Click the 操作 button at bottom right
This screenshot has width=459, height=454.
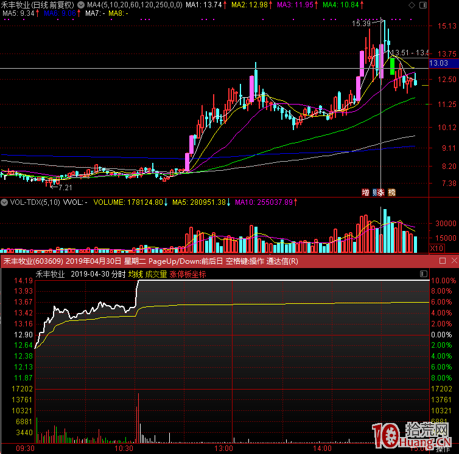pos(443,450)
